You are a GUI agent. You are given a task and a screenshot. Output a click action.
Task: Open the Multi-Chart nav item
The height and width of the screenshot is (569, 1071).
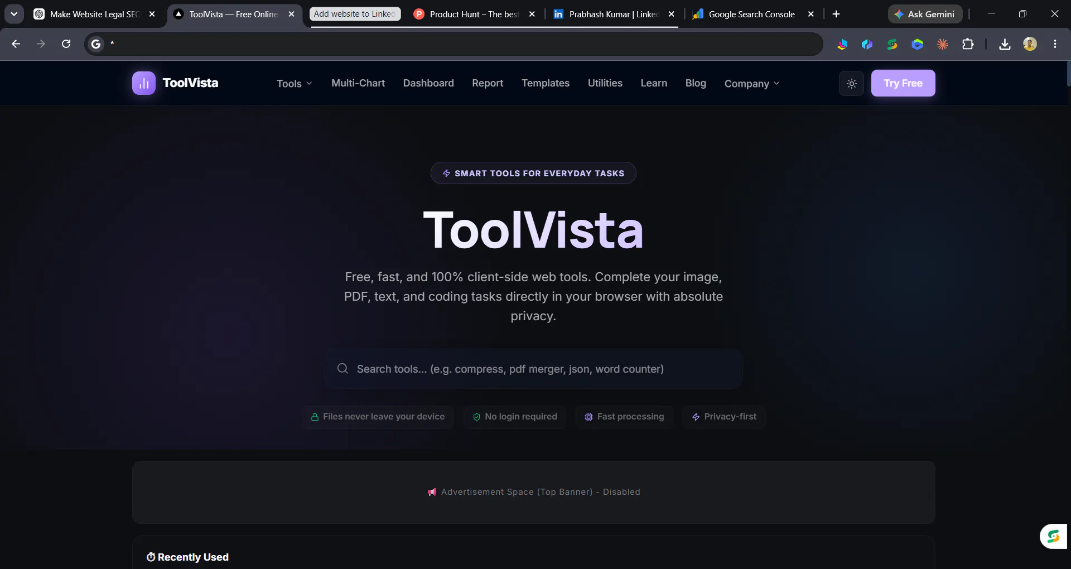click(358, 83)
